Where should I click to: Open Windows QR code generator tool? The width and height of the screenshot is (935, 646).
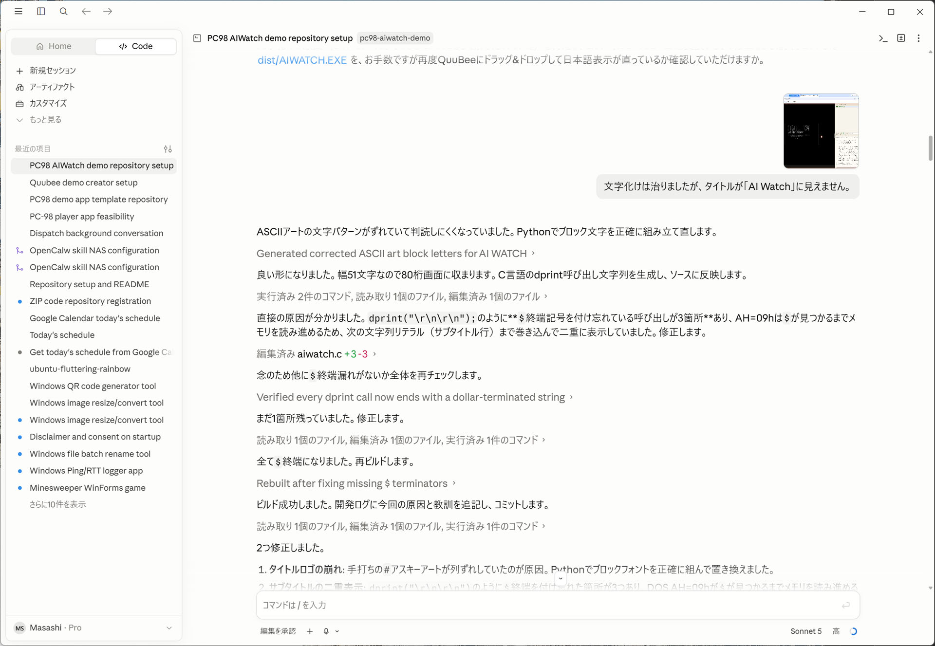pos(93,386)
